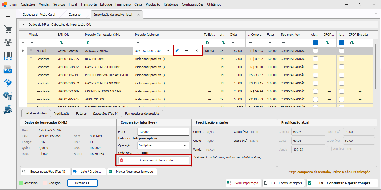
Task: Tick the Atu... checkbox in the AZICOX-2 50 MG row
Action: 315,51
